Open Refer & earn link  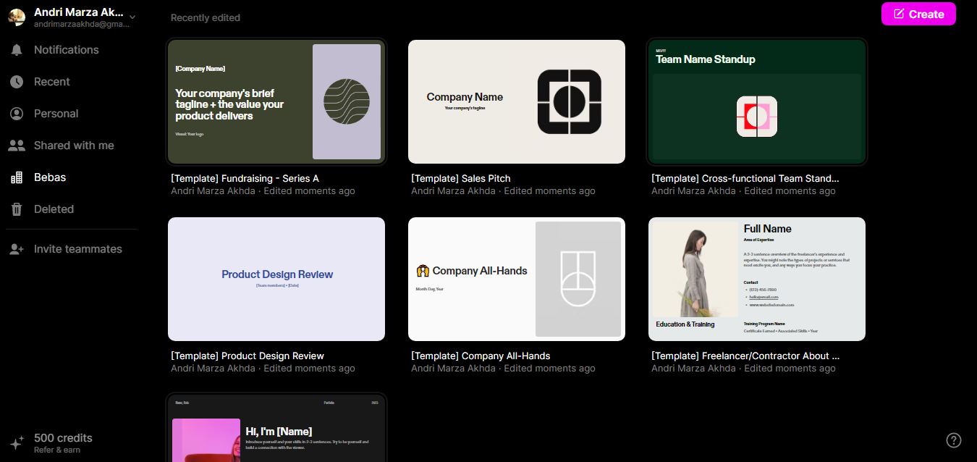[57, 450]
